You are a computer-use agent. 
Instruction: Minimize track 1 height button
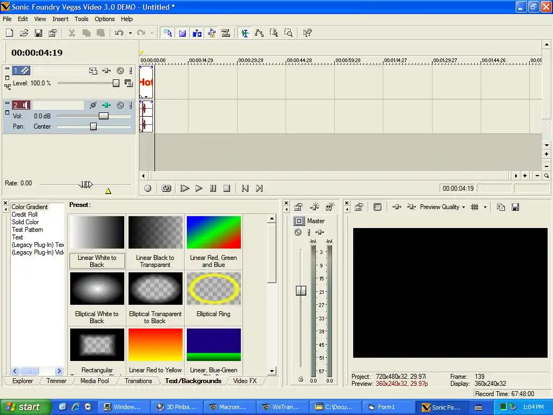[x=8, y=69]
